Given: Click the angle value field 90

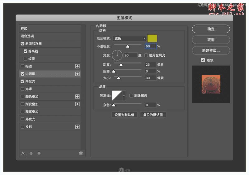Looking at the screenshot, I should pos(130,55).
